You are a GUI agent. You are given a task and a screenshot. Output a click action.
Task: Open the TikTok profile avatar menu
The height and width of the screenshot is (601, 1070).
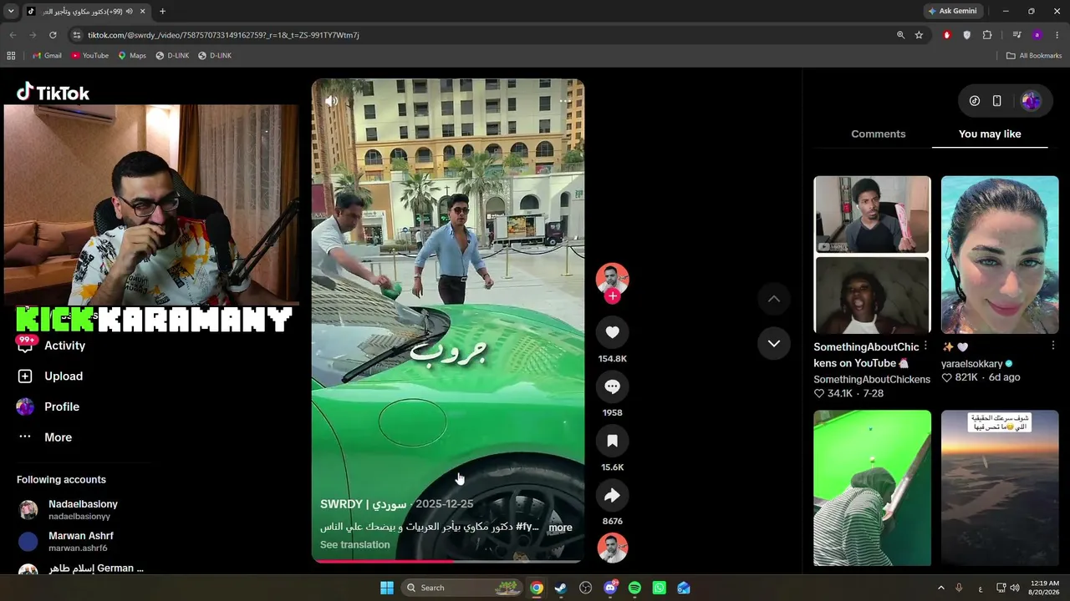point(1031,101)
